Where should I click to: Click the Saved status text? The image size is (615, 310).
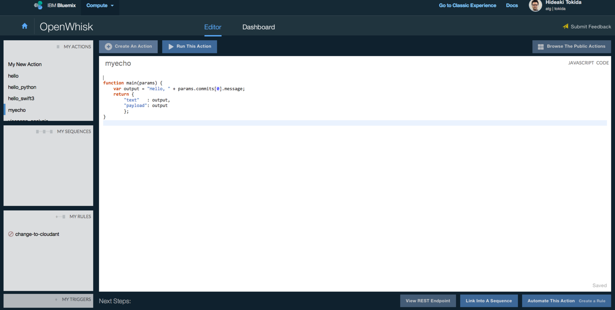tap(599, 285)
